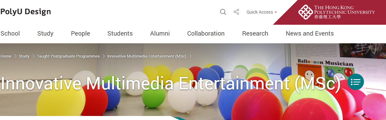Open the Study menu
The width and height of the screenshot is (386, 120).
click(45, 33)
